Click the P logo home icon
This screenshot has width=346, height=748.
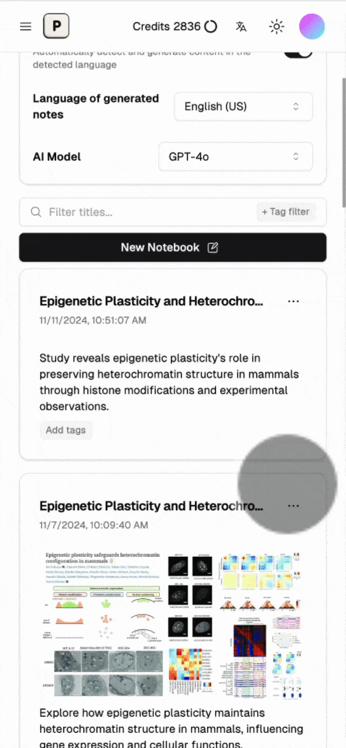pyautogui.click(x=56, y=26)
